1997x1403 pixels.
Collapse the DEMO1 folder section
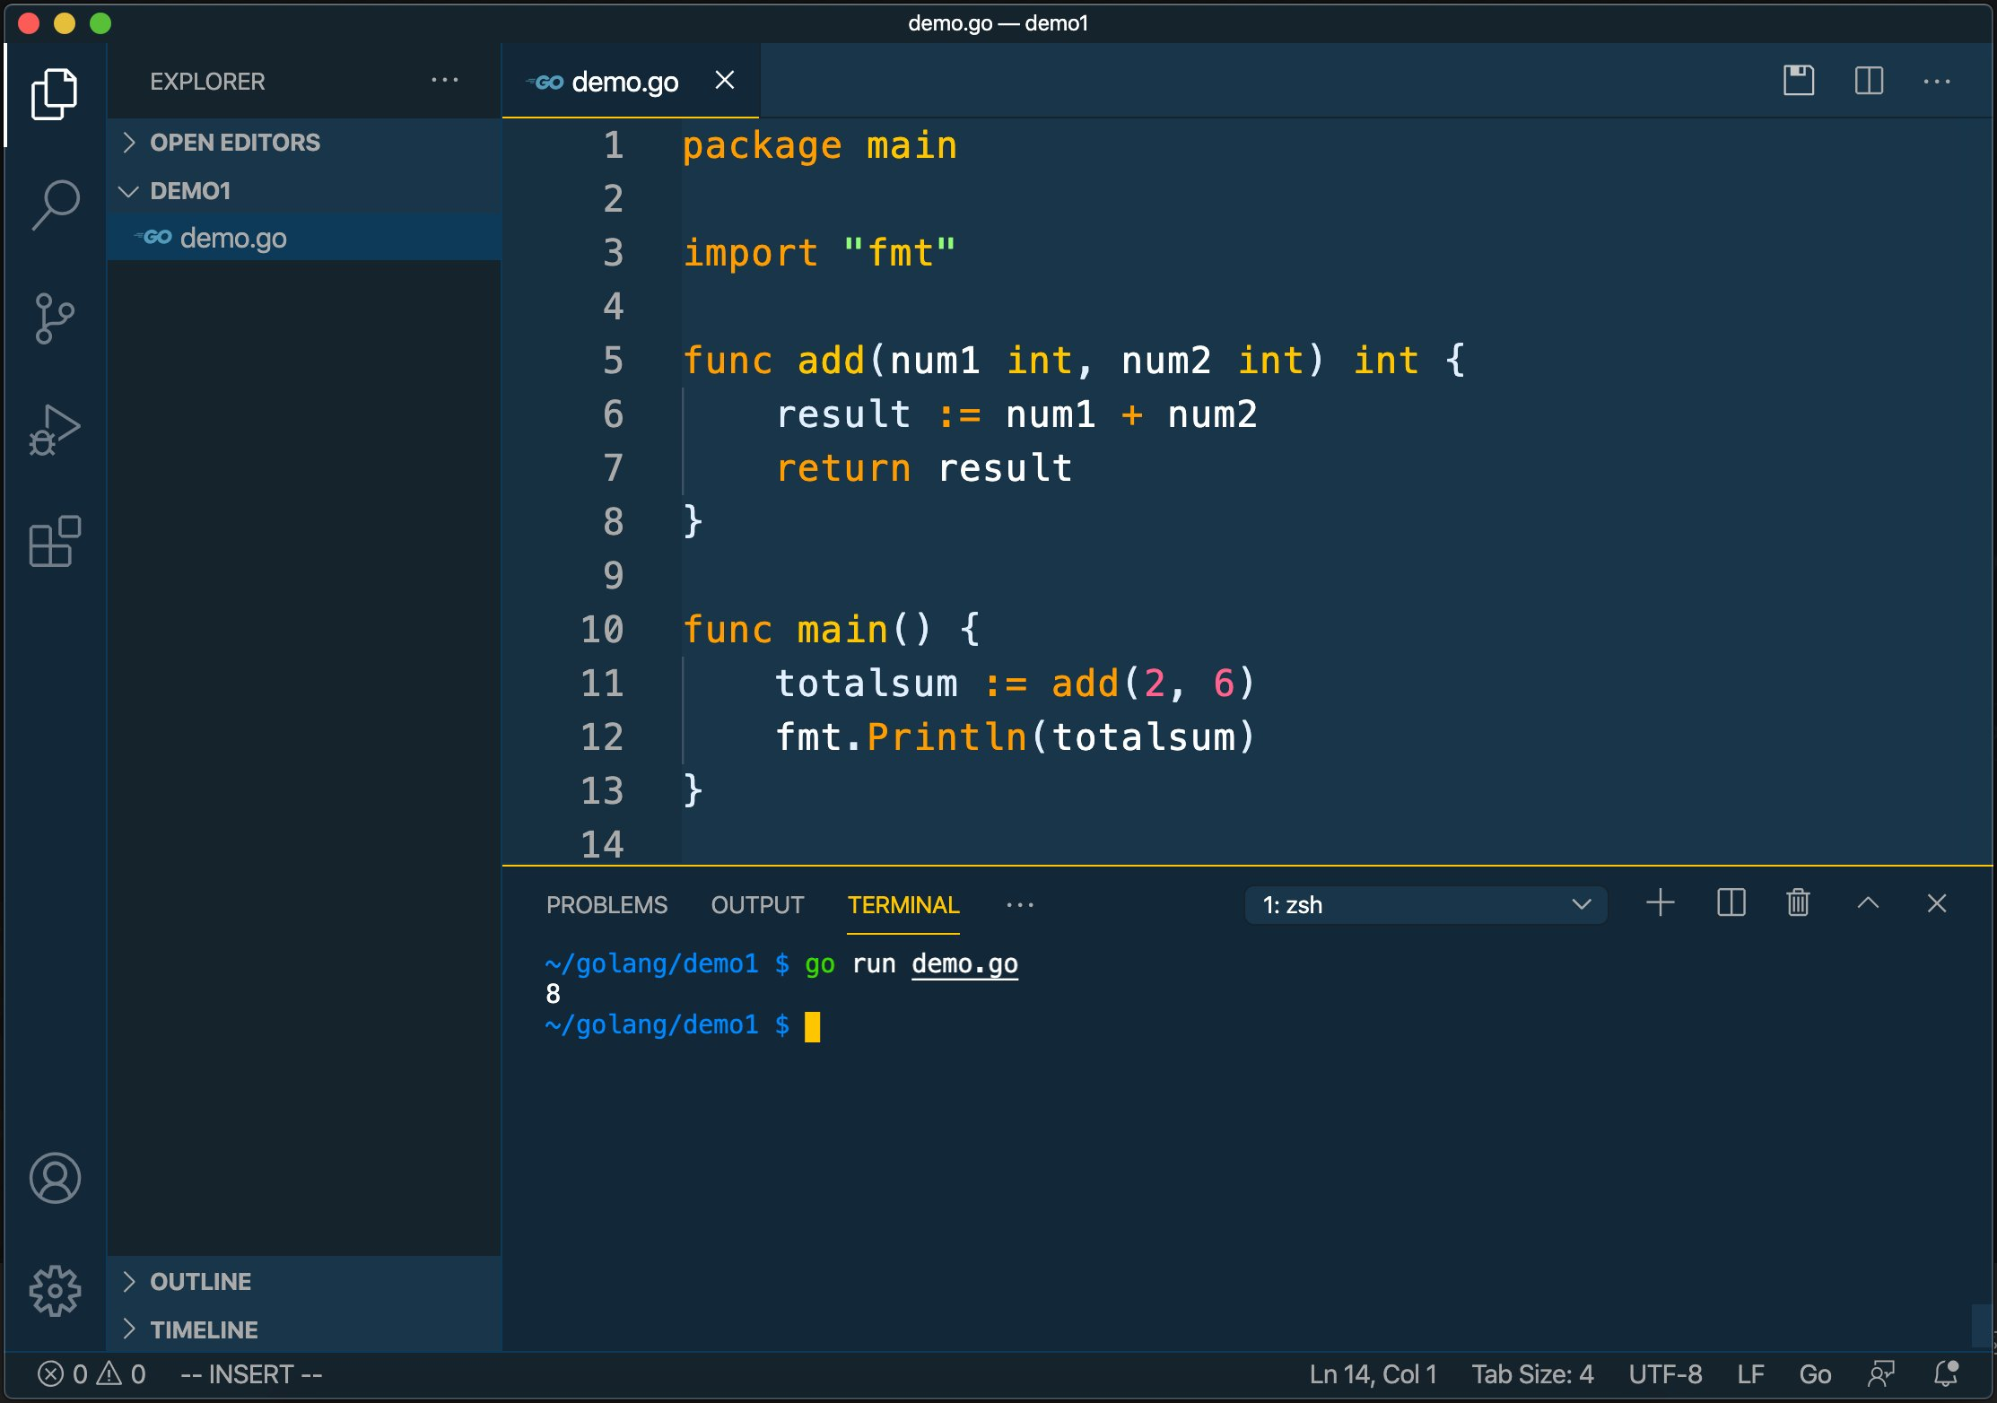(x=190, y=191)
